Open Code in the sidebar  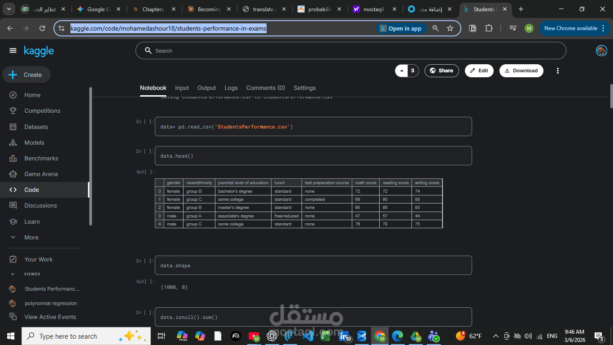pos(31,190)
